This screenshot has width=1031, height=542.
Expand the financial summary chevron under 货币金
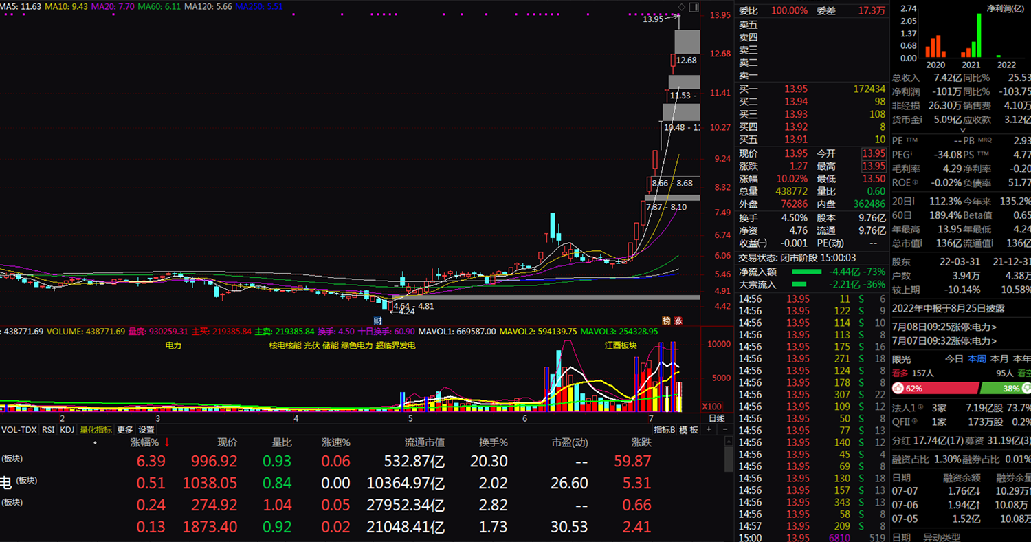(x=962, y=130)
